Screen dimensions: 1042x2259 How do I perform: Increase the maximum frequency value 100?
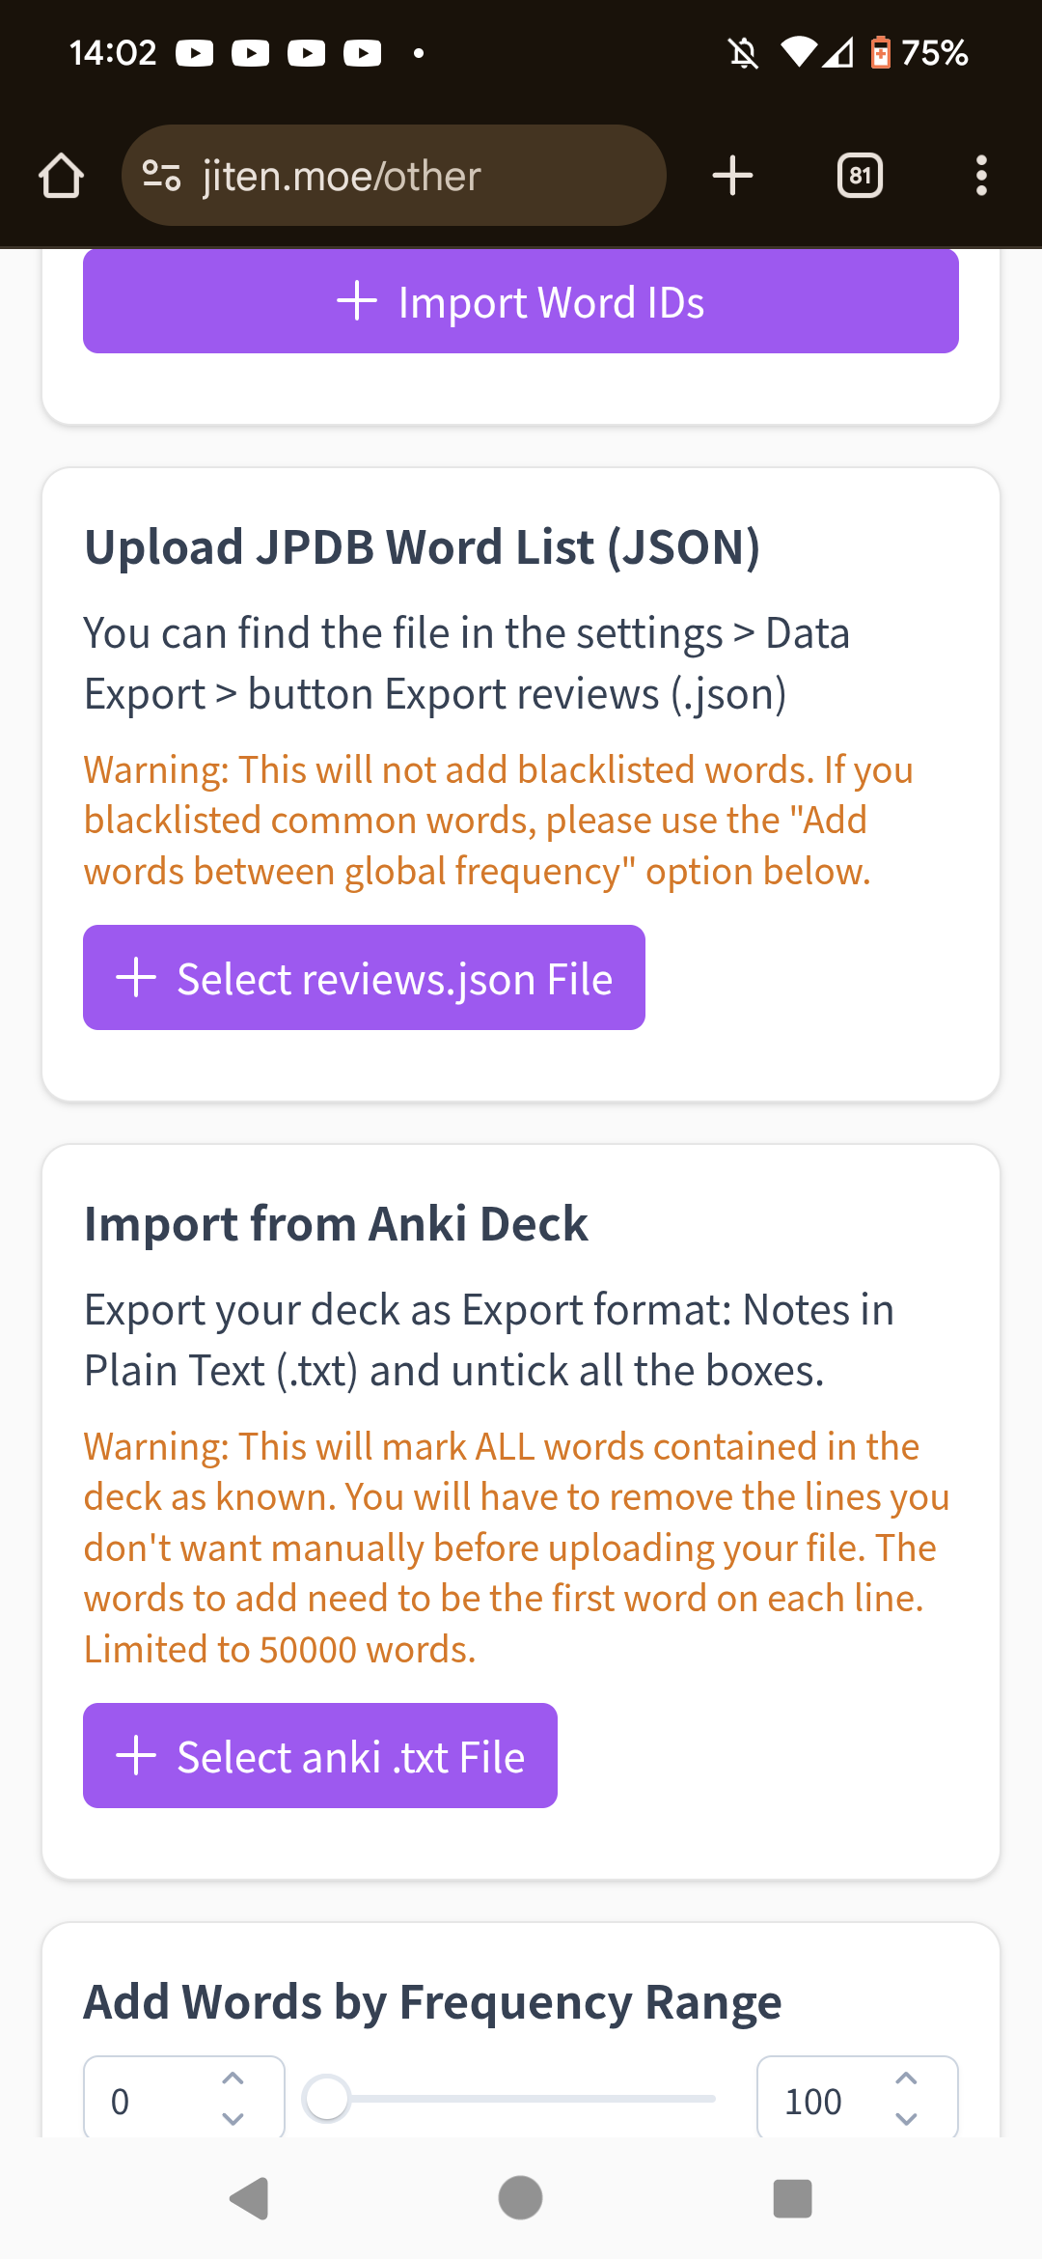pos(906,2078)
